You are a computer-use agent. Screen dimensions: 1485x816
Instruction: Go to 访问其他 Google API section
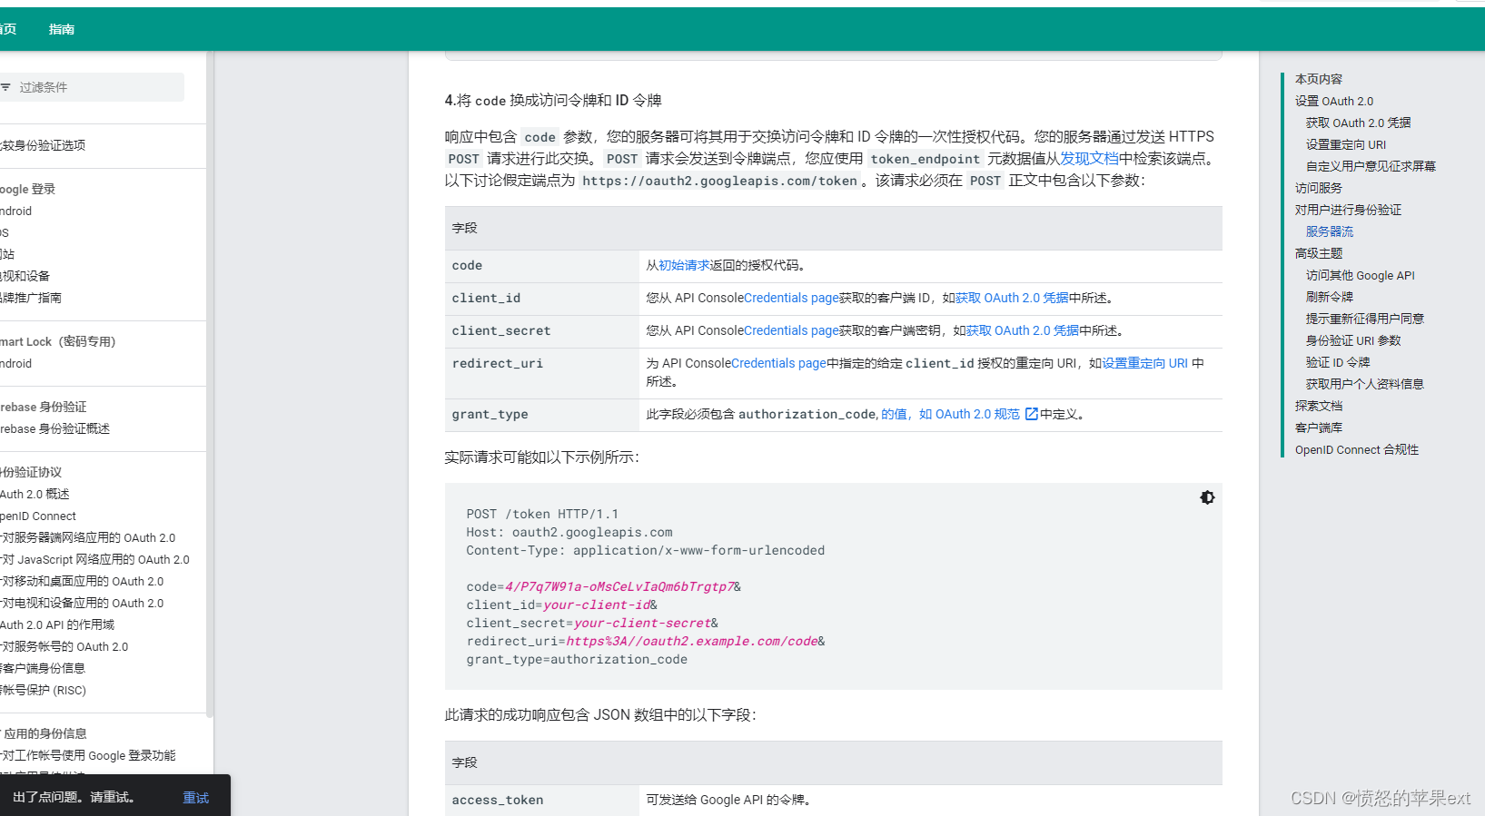pos(1361,275)
